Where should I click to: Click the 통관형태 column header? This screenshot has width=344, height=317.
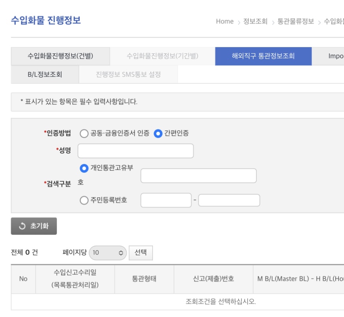point(144,279)
